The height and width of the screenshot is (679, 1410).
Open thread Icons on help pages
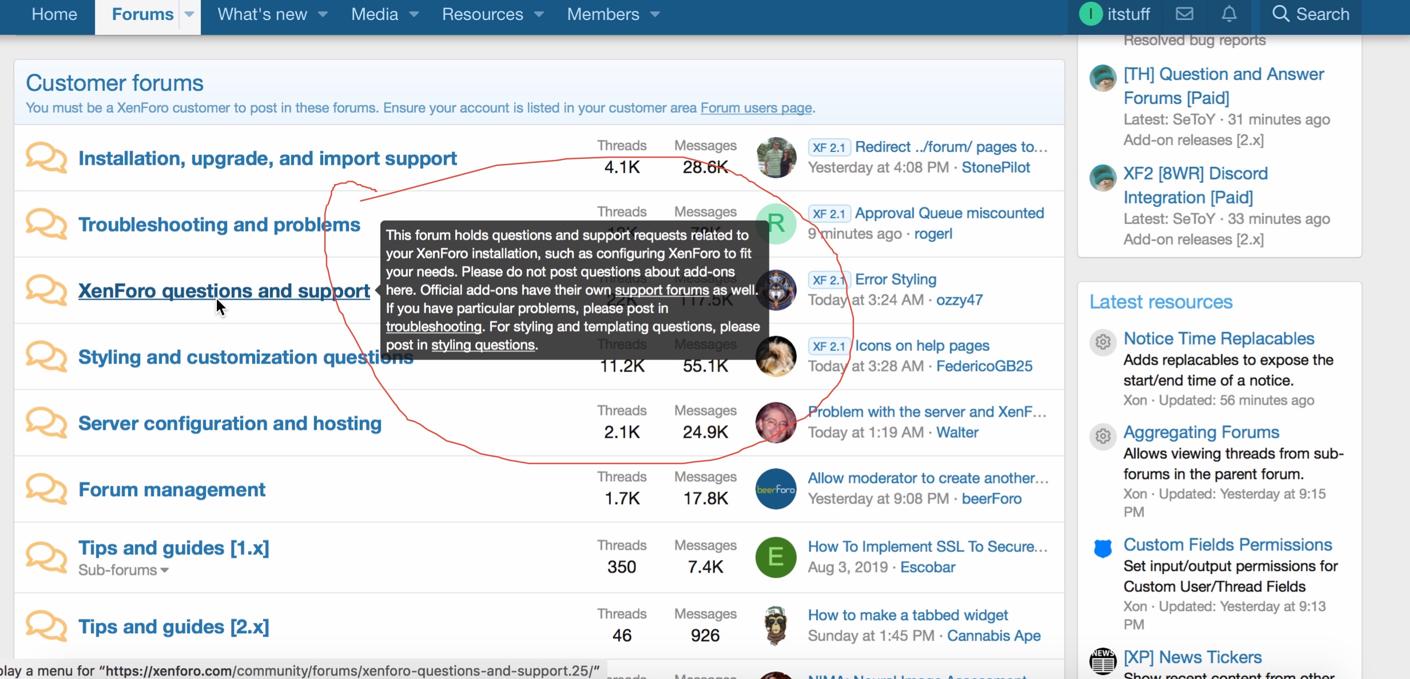[922, 345]
